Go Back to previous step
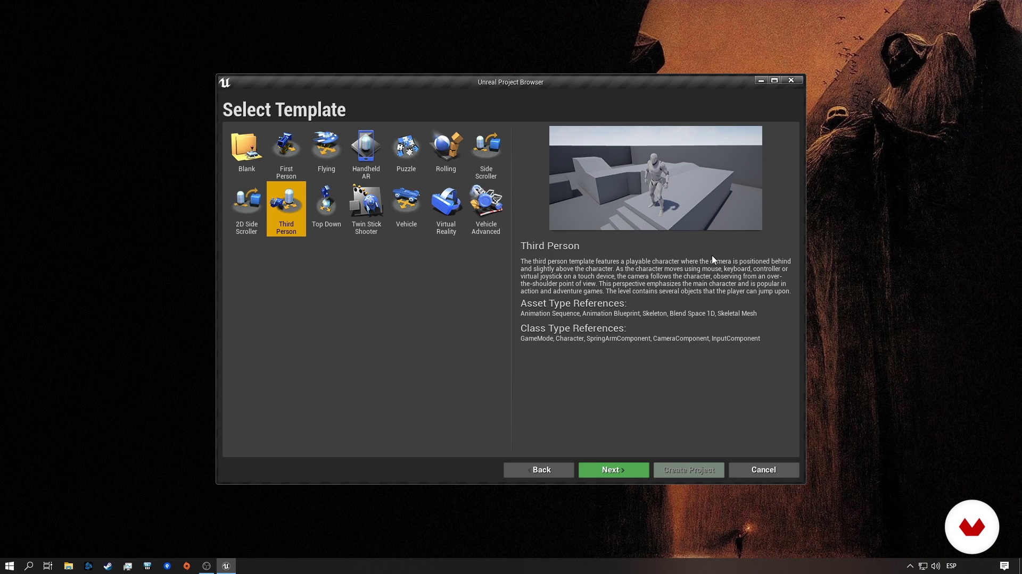The height and width of the screenshot is (574, 1022). point(539,470)
